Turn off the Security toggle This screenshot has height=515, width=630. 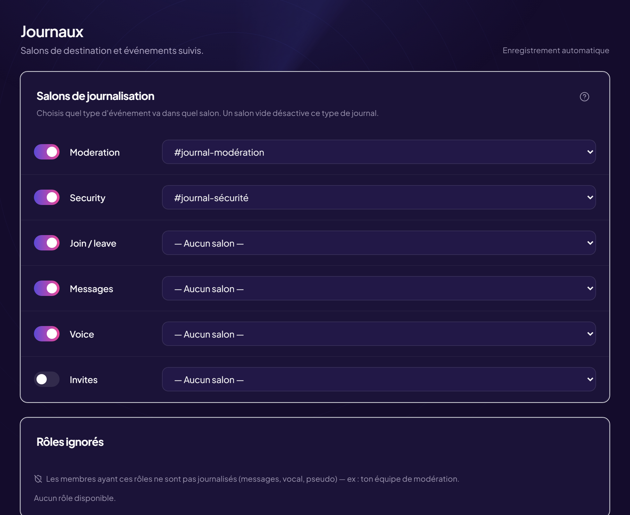[47, 197]
